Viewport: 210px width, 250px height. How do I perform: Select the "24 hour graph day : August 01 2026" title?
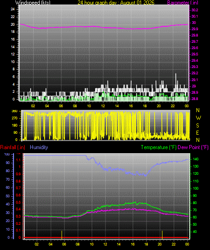point(116,2)
